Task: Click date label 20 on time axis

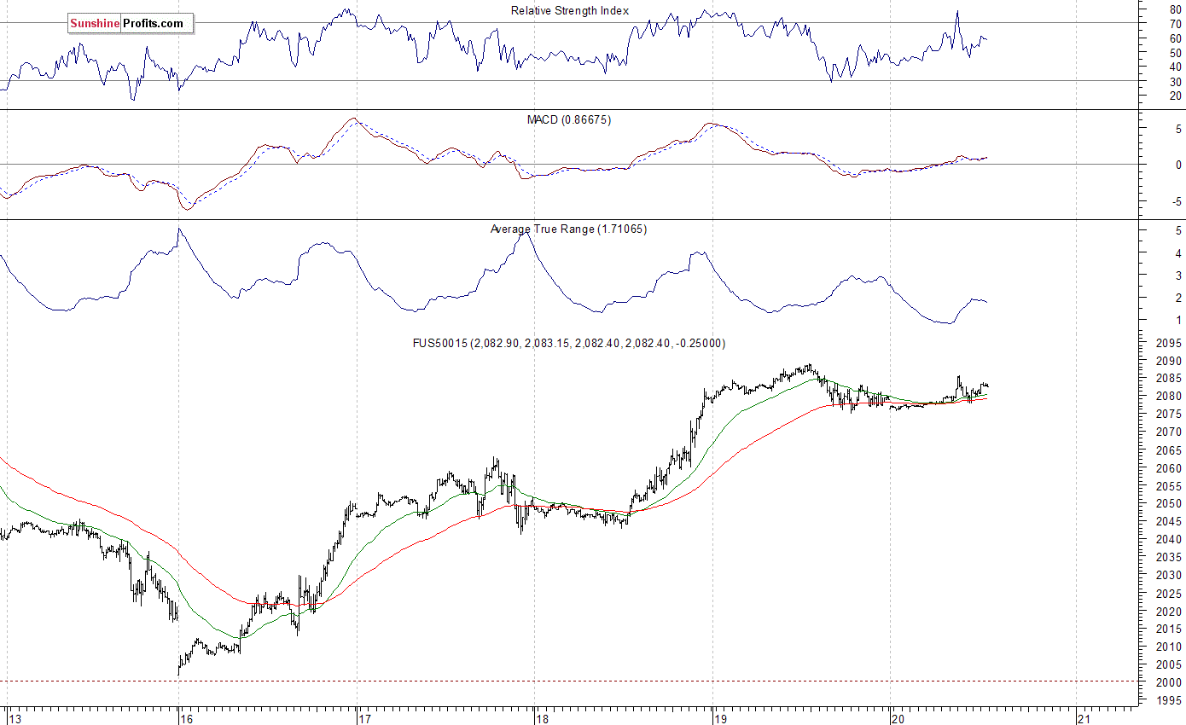Action: pyautogui.click(x=898, y=718)
